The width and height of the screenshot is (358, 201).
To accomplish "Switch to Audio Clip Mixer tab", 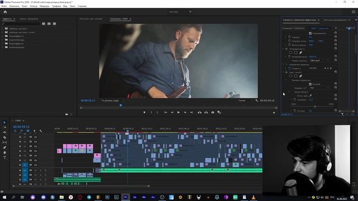I will pyautogui.click(x=337, y=20).
